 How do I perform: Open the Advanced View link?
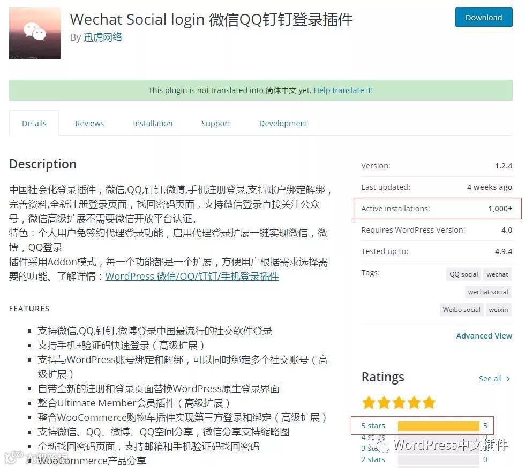484,336
